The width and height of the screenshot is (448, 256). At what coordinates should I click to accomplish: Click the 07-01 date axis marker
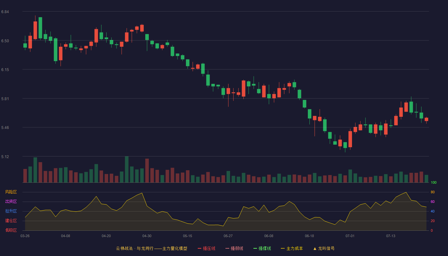click(350, 236)
